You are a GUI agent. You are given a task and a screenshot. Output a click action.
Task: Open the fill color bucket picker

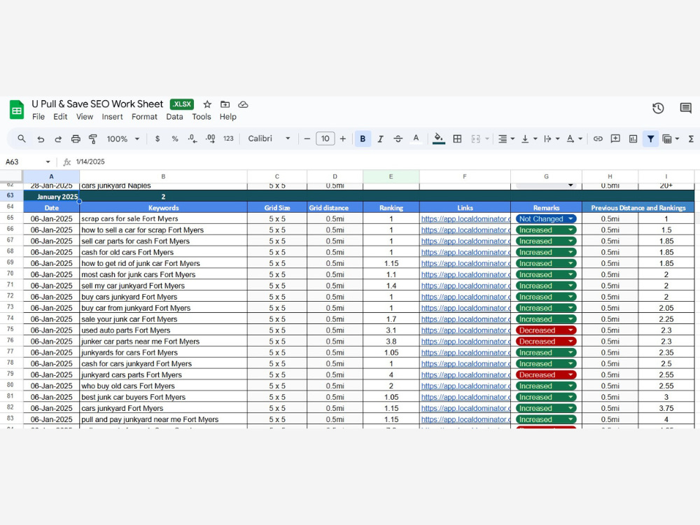click(438, 139)
